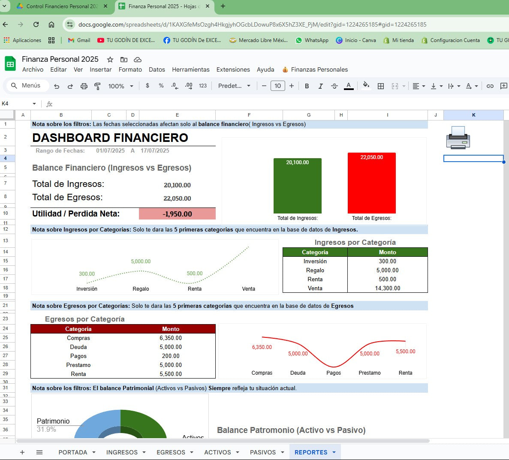Open the Archivo menu
The height and width of the screenshot is (460, 509).
(x=33, y=69)
